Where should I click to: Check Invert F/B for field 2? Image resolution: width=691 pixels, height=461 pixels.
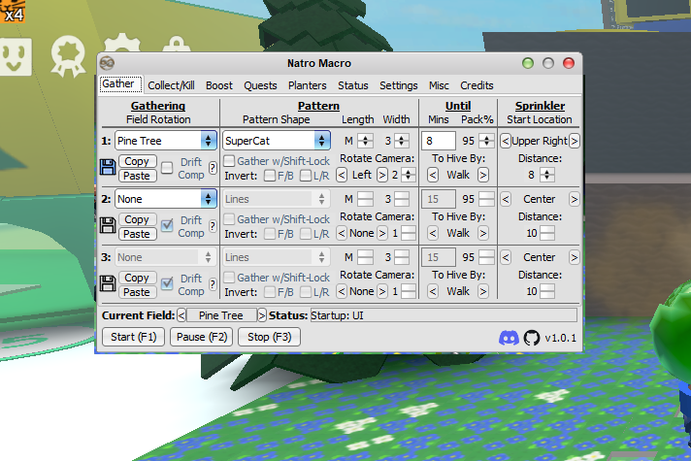point(270,234)
